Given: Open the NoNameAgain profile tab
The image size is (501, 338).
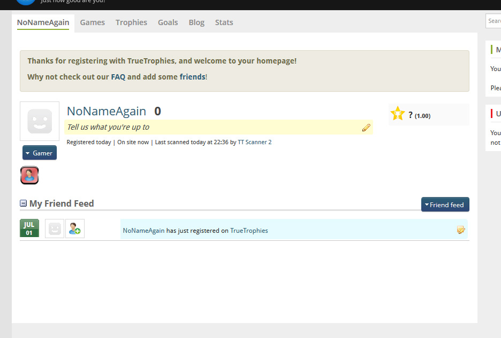Looking at the screenshot, I should (x=43, y=22).
